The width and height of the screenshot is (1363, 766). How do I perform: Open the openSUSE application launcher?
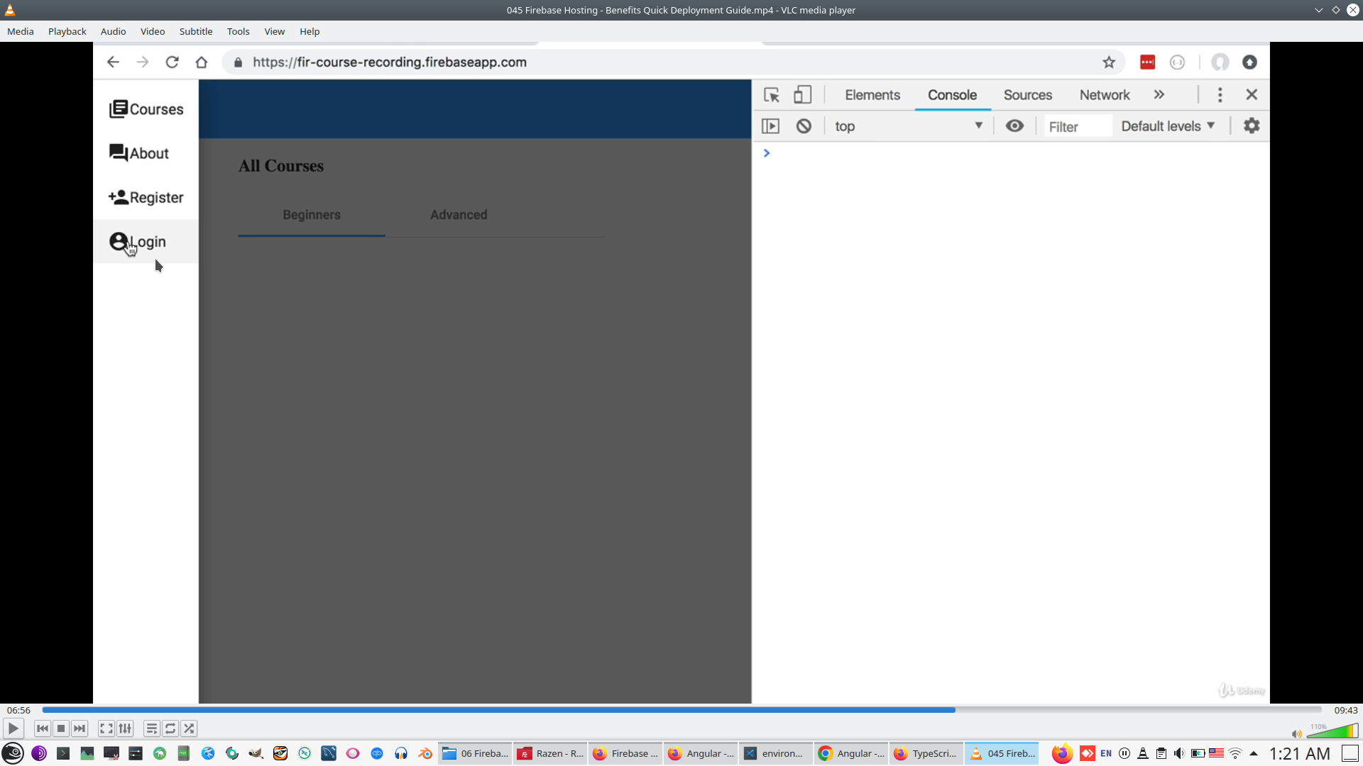(x=13, y=753)
